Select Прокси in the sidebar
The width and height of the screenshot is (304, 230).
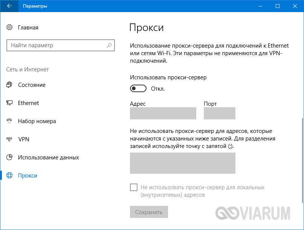27,176
